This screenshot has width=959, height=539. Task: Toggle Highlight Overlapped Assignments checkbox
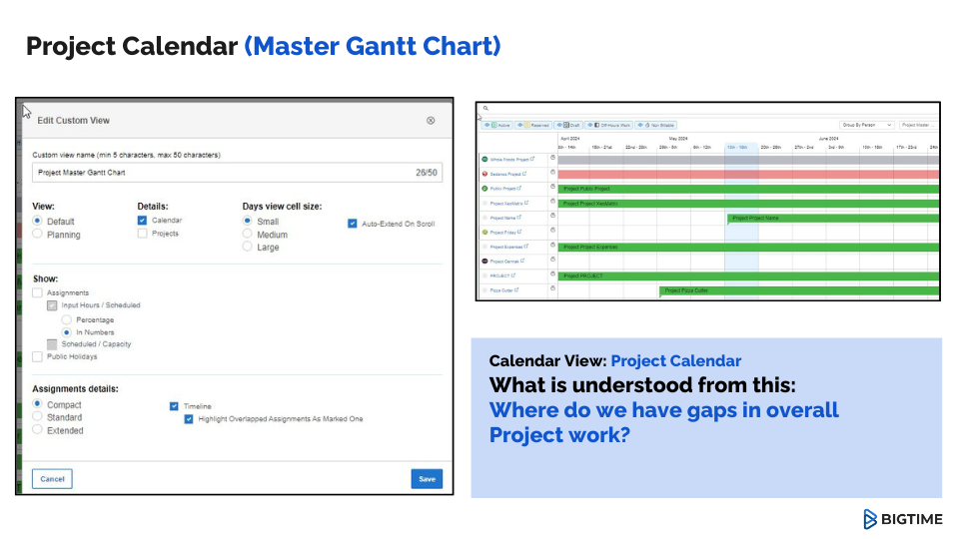189,418
